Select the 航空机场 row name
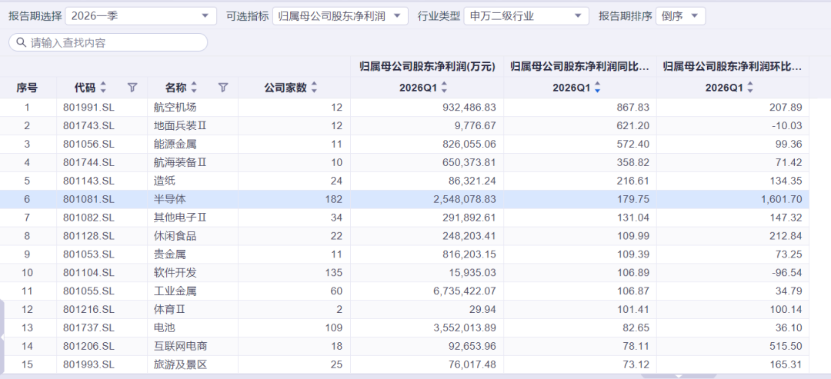This screenshot has width=831, height=379. pos(175,108)
